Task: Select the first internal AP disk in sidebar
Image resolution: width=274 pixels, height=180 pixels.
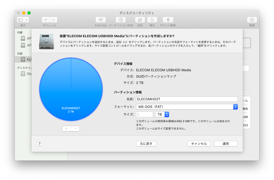Action: coord(26,38)
